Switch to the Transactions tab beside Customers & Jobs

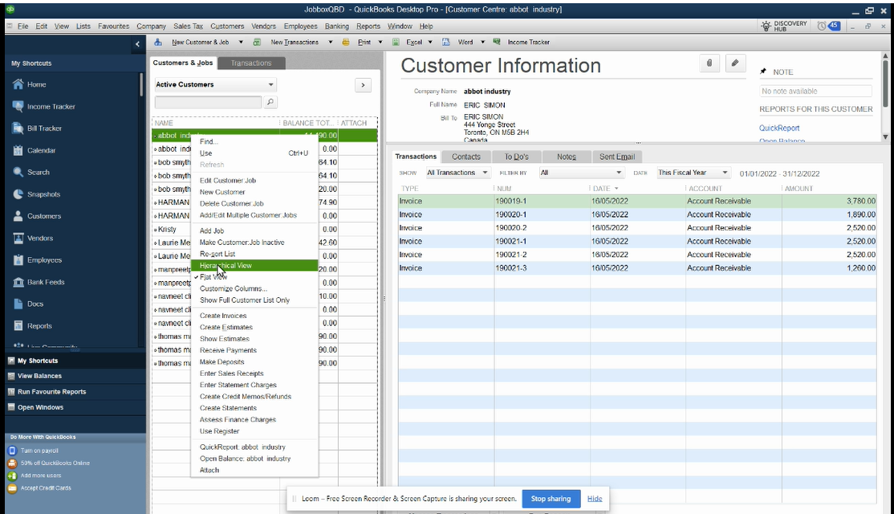[x=251, y=63]
